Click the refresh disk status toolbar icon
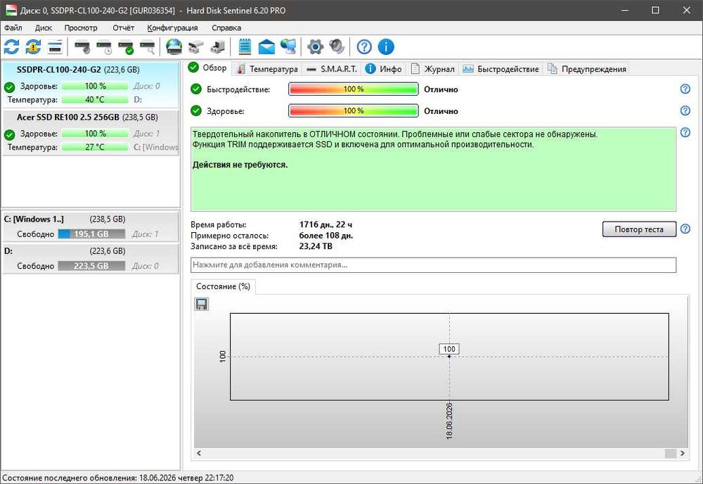 click(11, 46)
